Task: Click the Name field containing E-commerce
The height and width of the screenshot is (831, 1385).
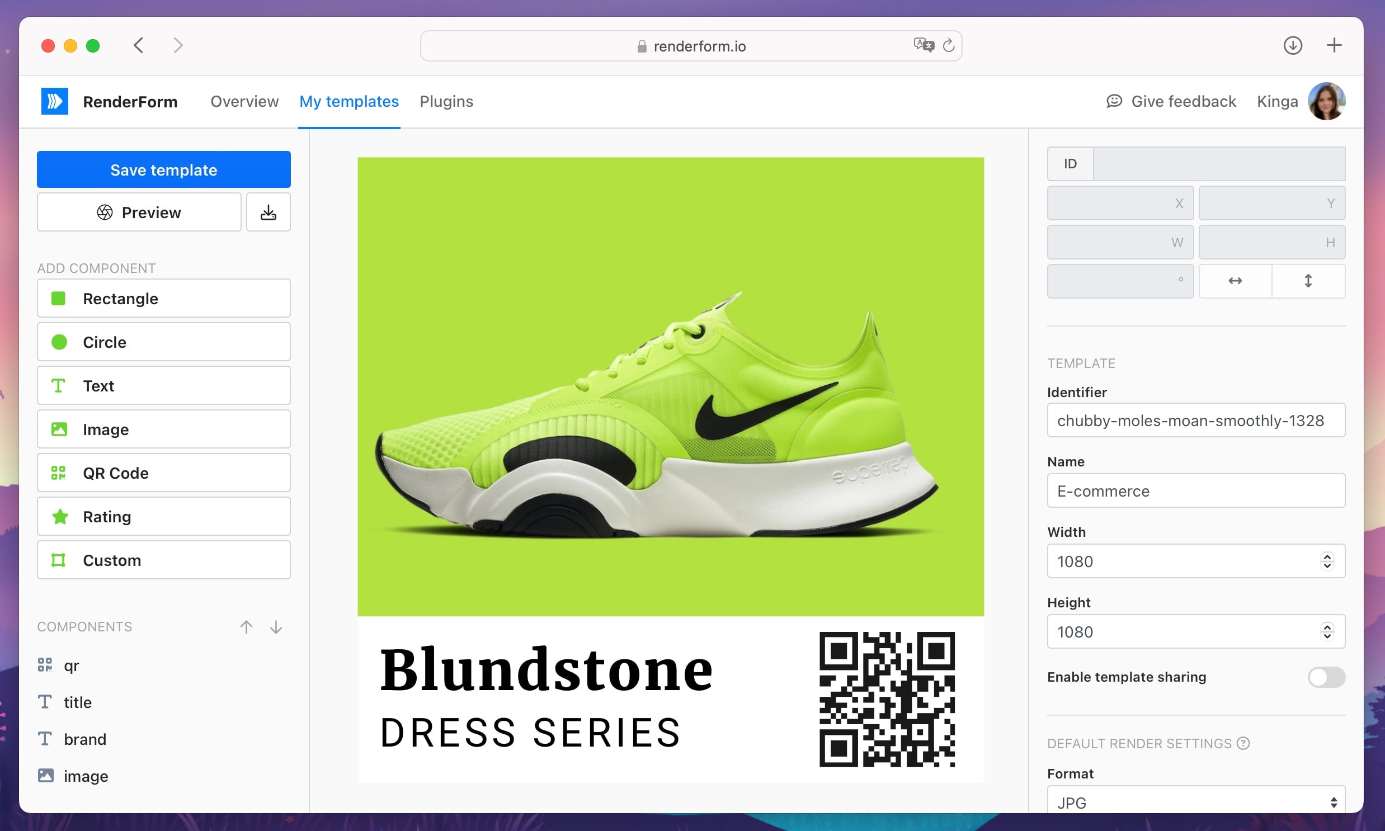Action: click(1196, 491)
